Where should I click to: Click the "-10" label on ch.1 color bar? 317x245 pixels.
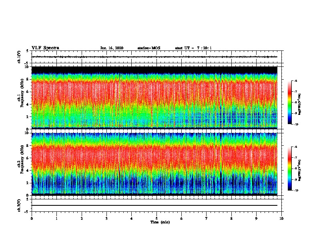296,125
